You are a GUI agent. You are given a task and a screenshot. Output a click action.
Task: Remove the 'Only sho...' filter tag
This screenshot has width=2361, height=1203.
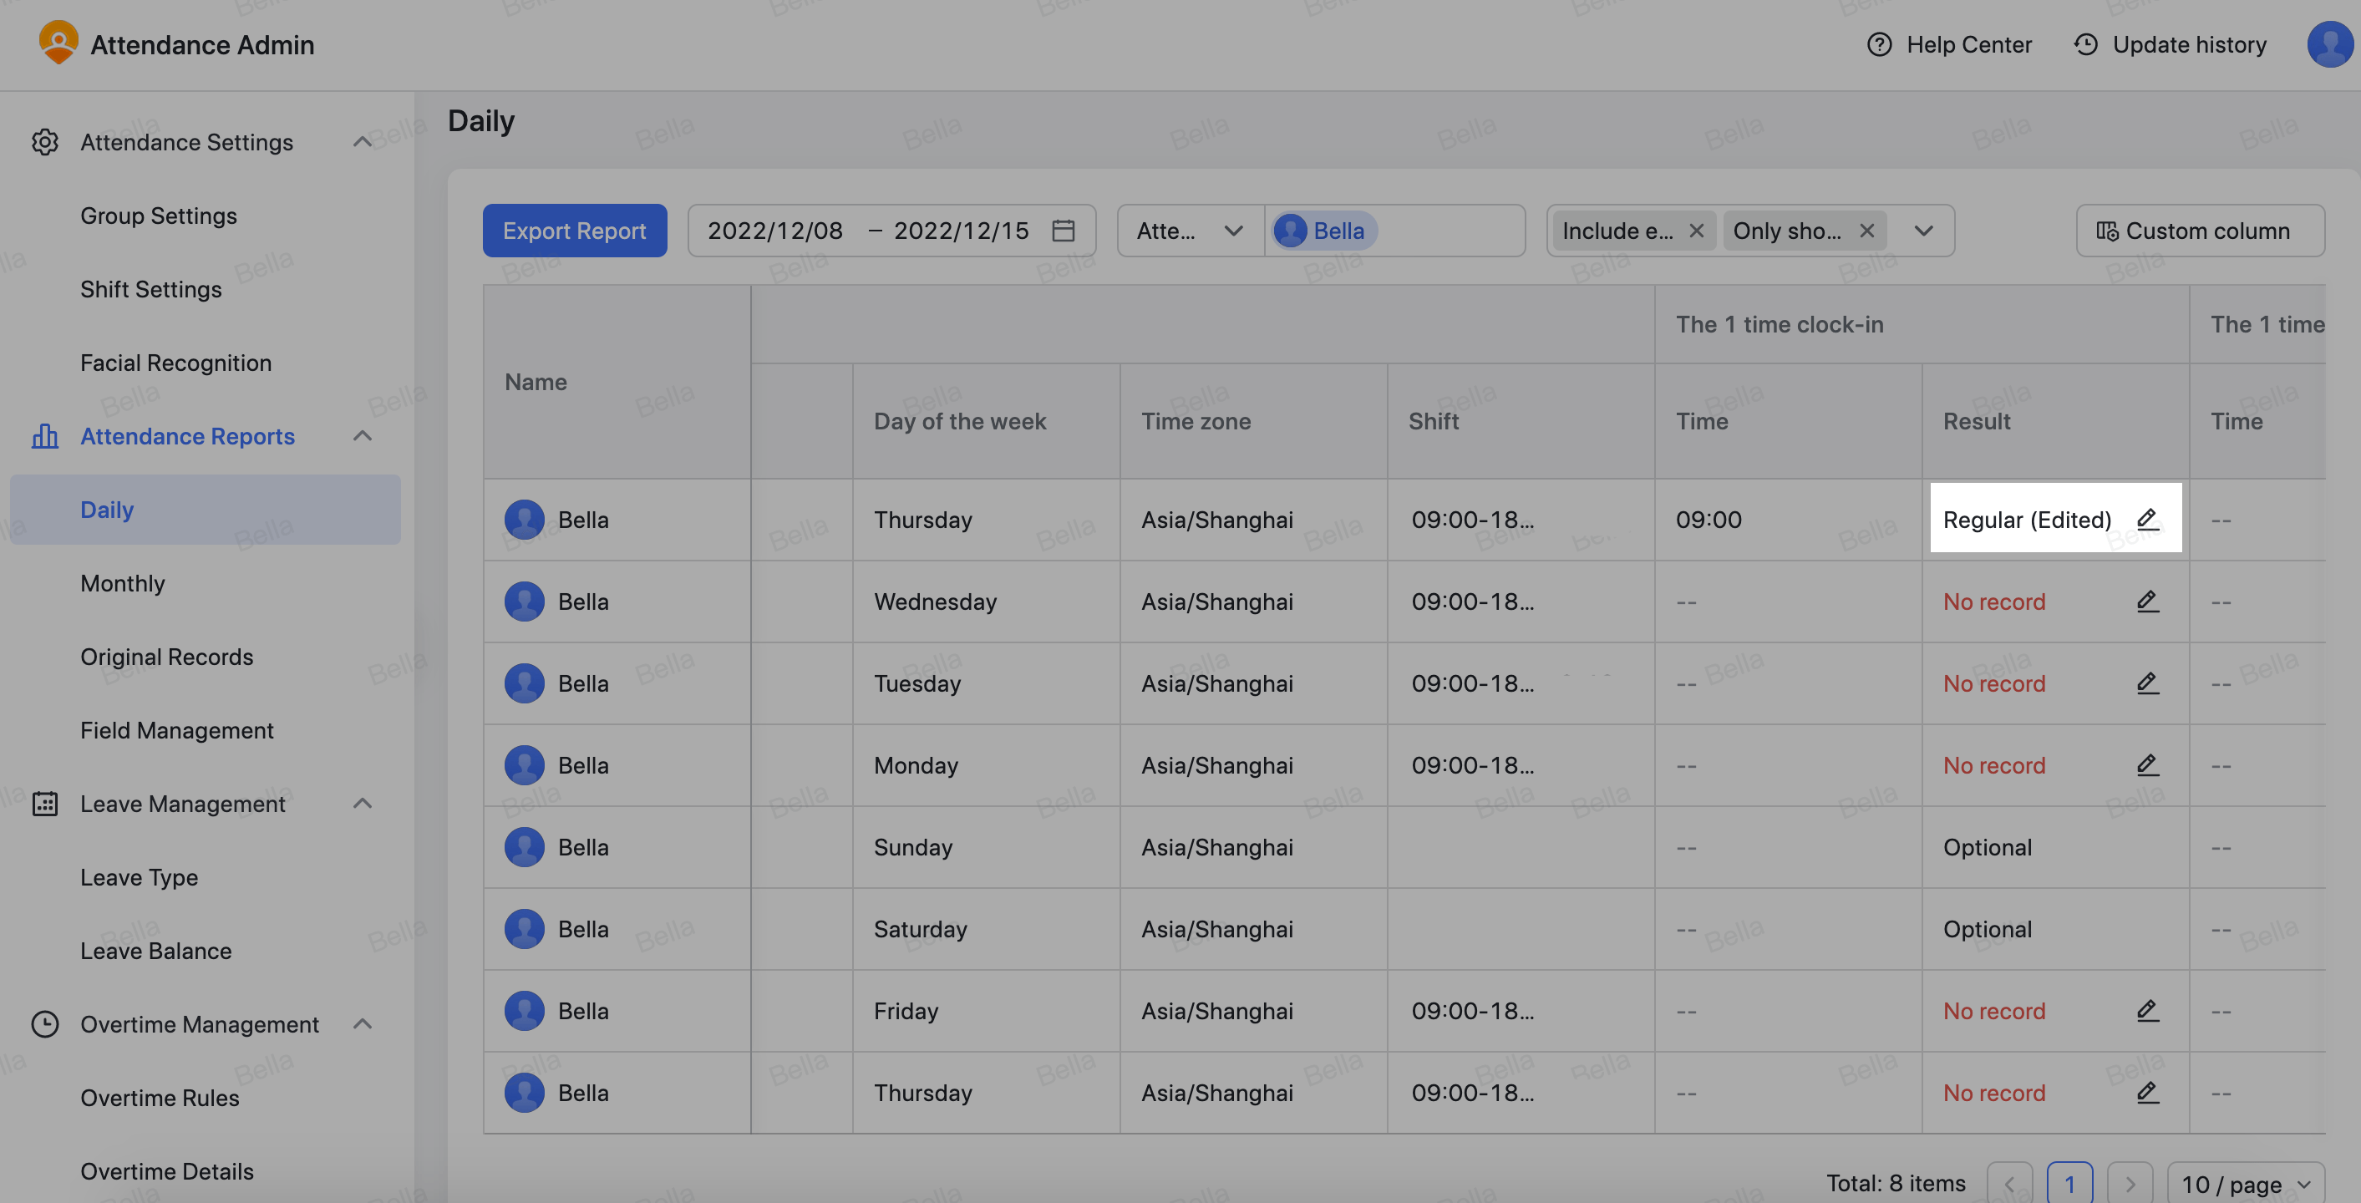point(1866,231)
